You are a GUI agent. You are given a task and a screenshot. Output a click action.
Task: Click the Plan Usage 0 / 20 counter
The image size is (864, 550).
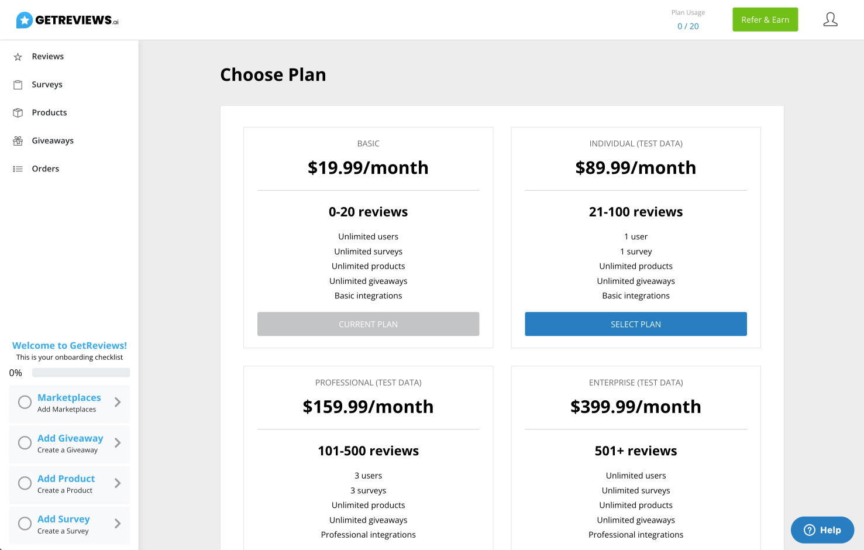[688, 26]
